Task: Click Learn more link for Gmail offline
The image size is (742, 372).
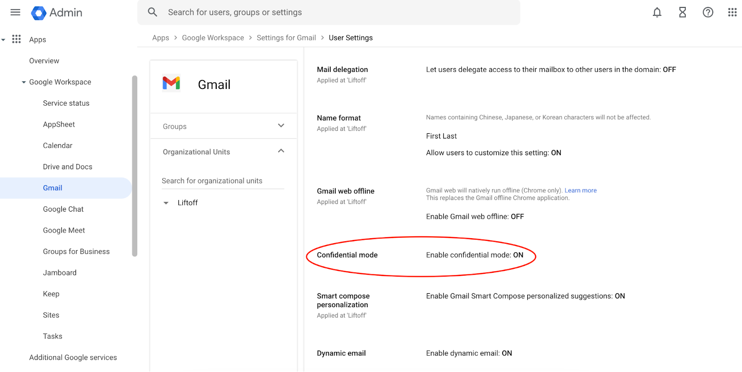Action: click(x=581, y=190)
